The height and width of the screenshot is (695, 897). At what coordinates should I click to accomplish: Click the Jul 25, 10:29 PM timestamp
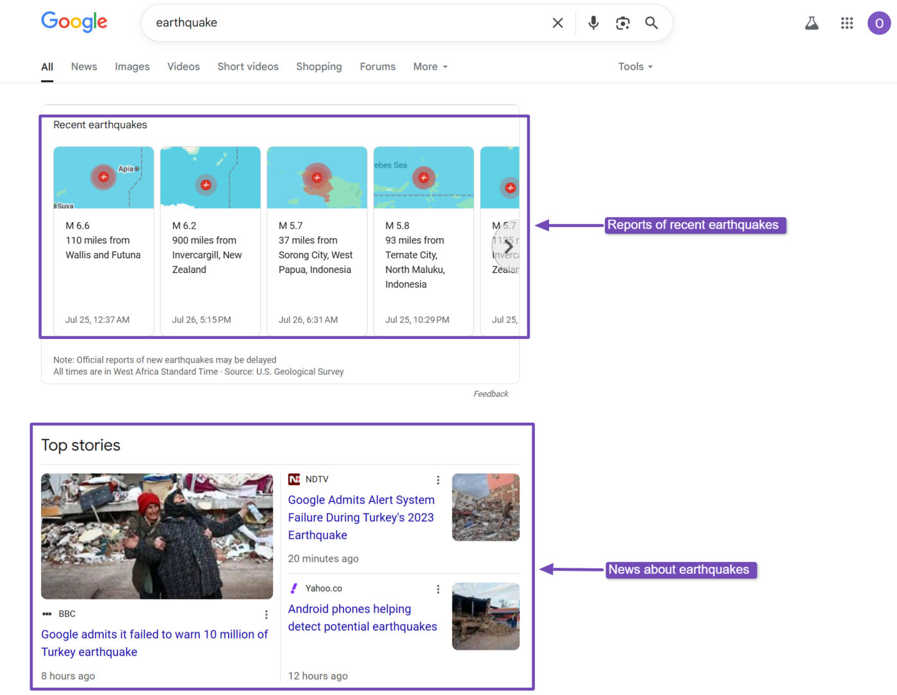click(x=417, y=320)
